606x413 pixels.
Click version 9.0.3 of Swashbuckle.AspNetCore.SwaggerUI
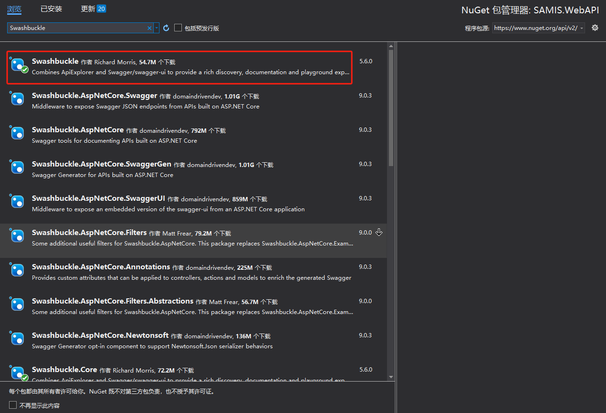365,198
